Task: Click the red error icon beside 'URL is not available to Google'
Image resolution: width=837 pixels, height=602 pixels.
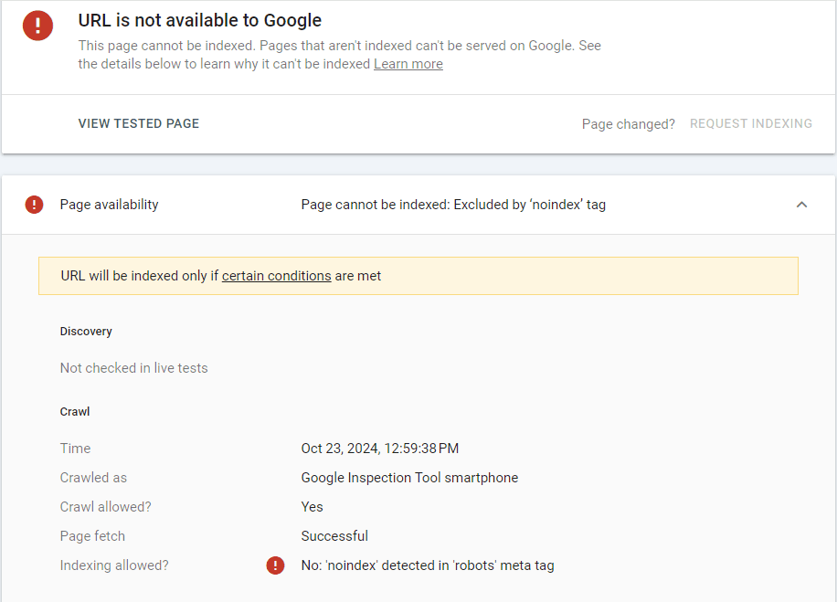Action: pos(37,25)
